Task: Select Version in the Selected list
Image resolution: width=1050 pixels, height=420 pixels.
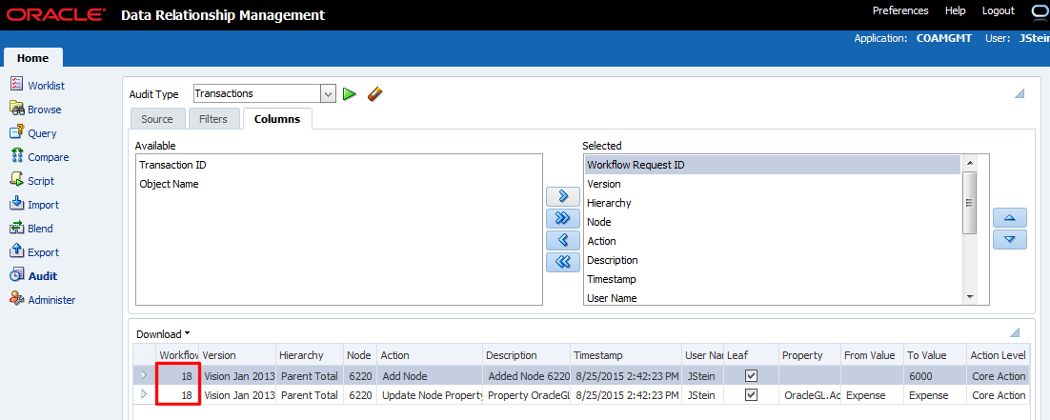Action: 773,184
